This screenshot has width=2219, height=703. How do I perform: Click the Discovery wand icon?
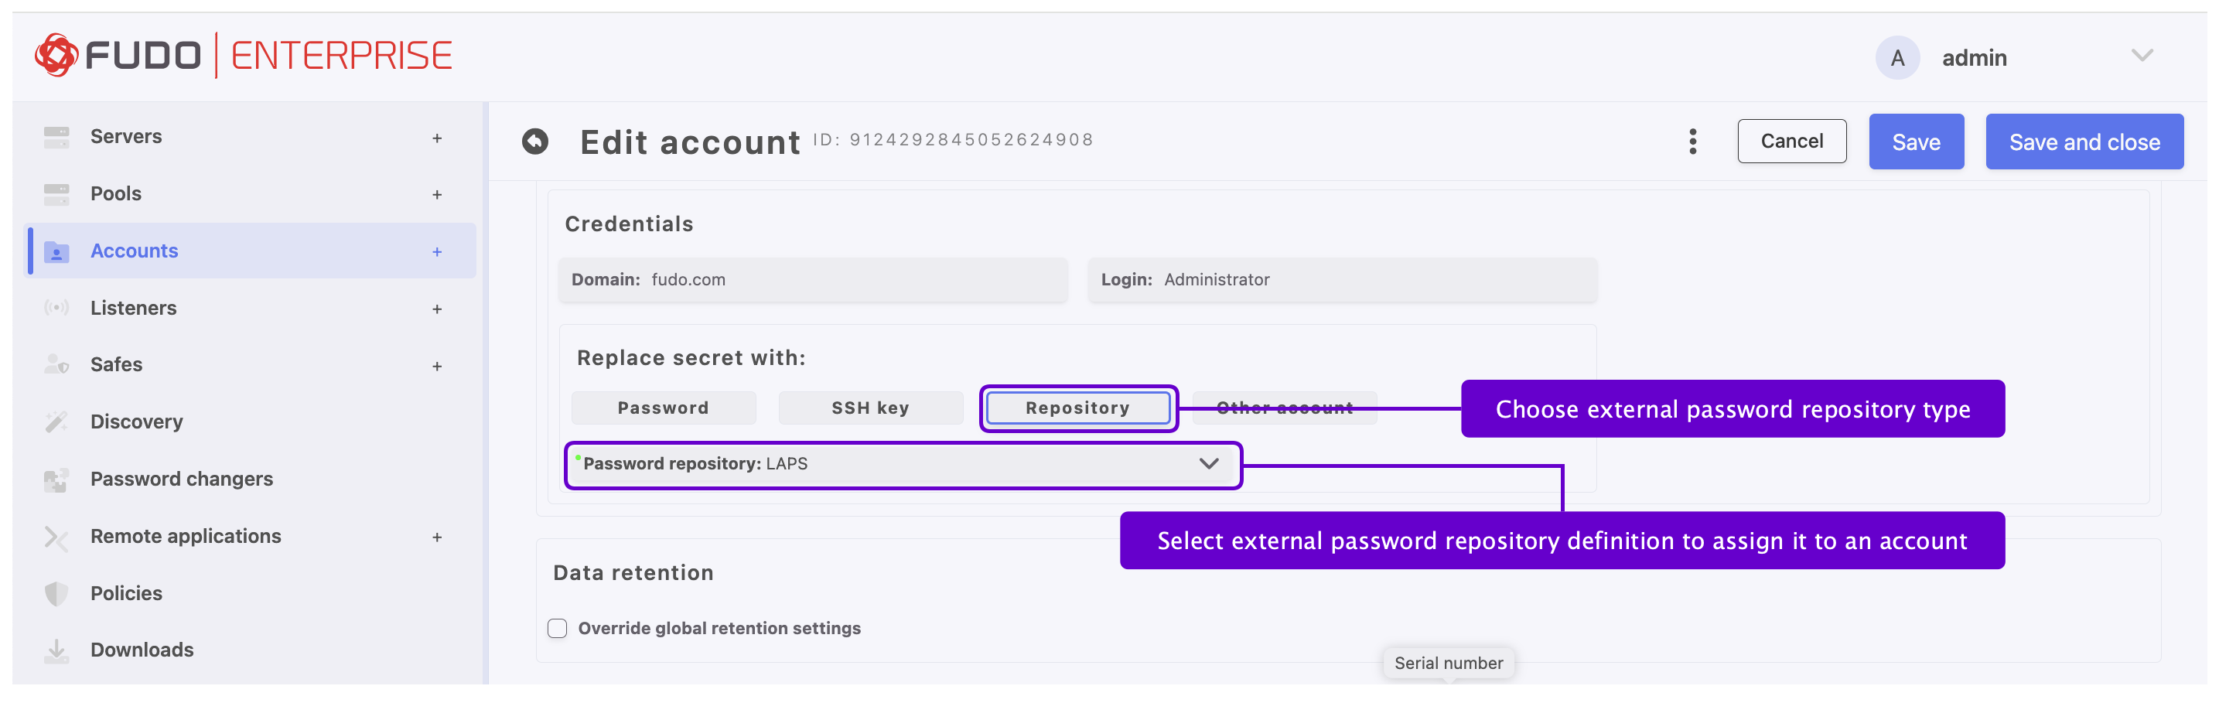pyautogui.click(x=57, y=421)
